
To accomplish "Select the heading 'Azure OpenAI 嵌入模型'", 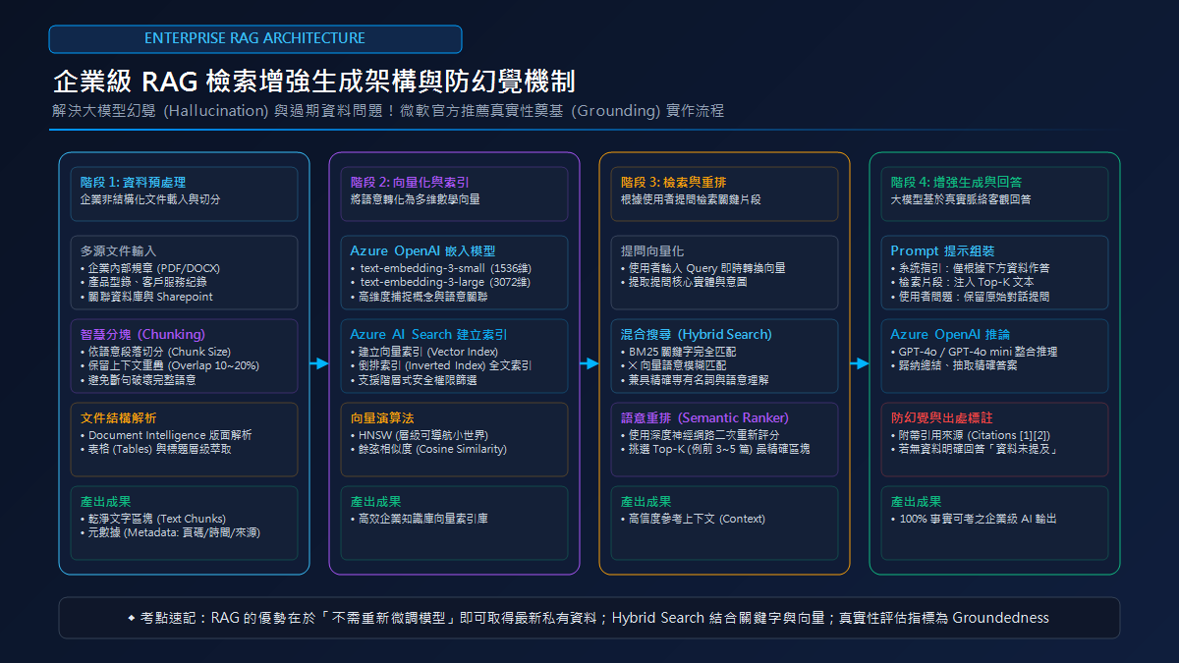I will click(423, 250).
